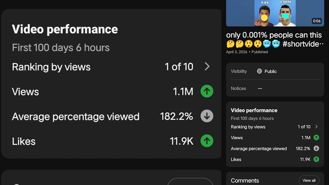Click 'Average percentage viewed' in sidebar card
The width and height of the screenshot is (329, 185).
[259, 149]
